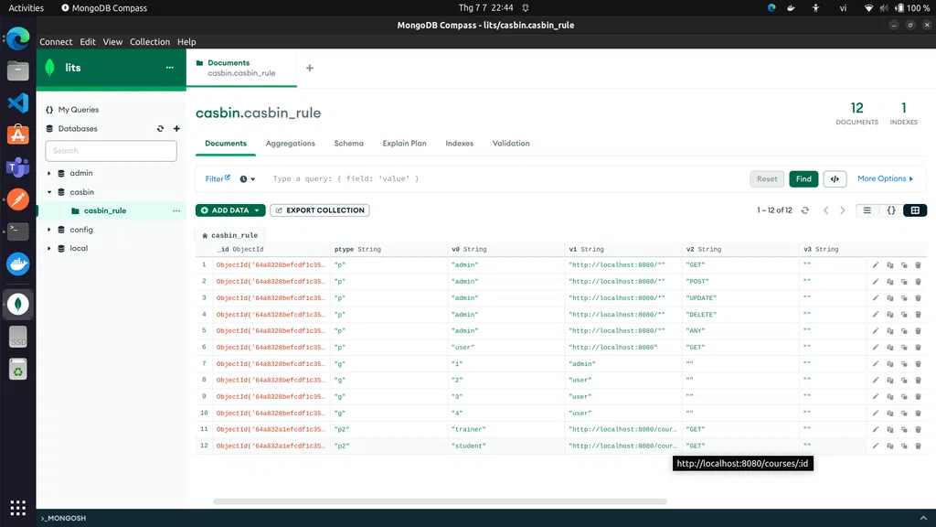
Task: Click the horizontal table scrollbar
Action: [x=440, y=501]
